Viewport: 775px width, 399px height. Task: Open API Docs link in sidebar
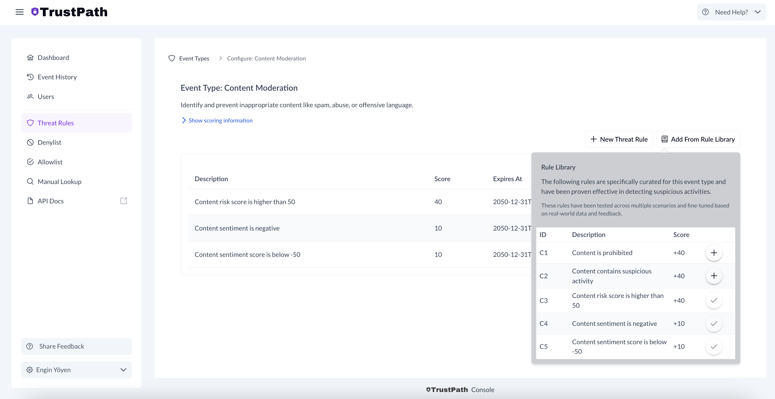click(76, 201)
